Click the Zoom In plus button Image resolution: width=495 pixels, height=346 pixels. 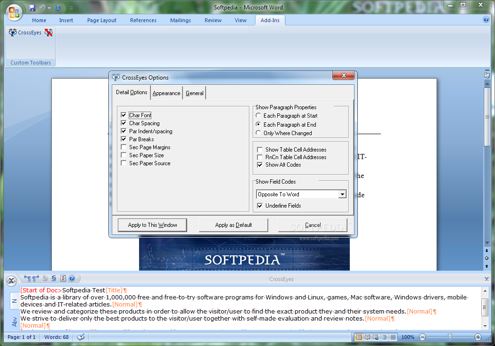478,337
